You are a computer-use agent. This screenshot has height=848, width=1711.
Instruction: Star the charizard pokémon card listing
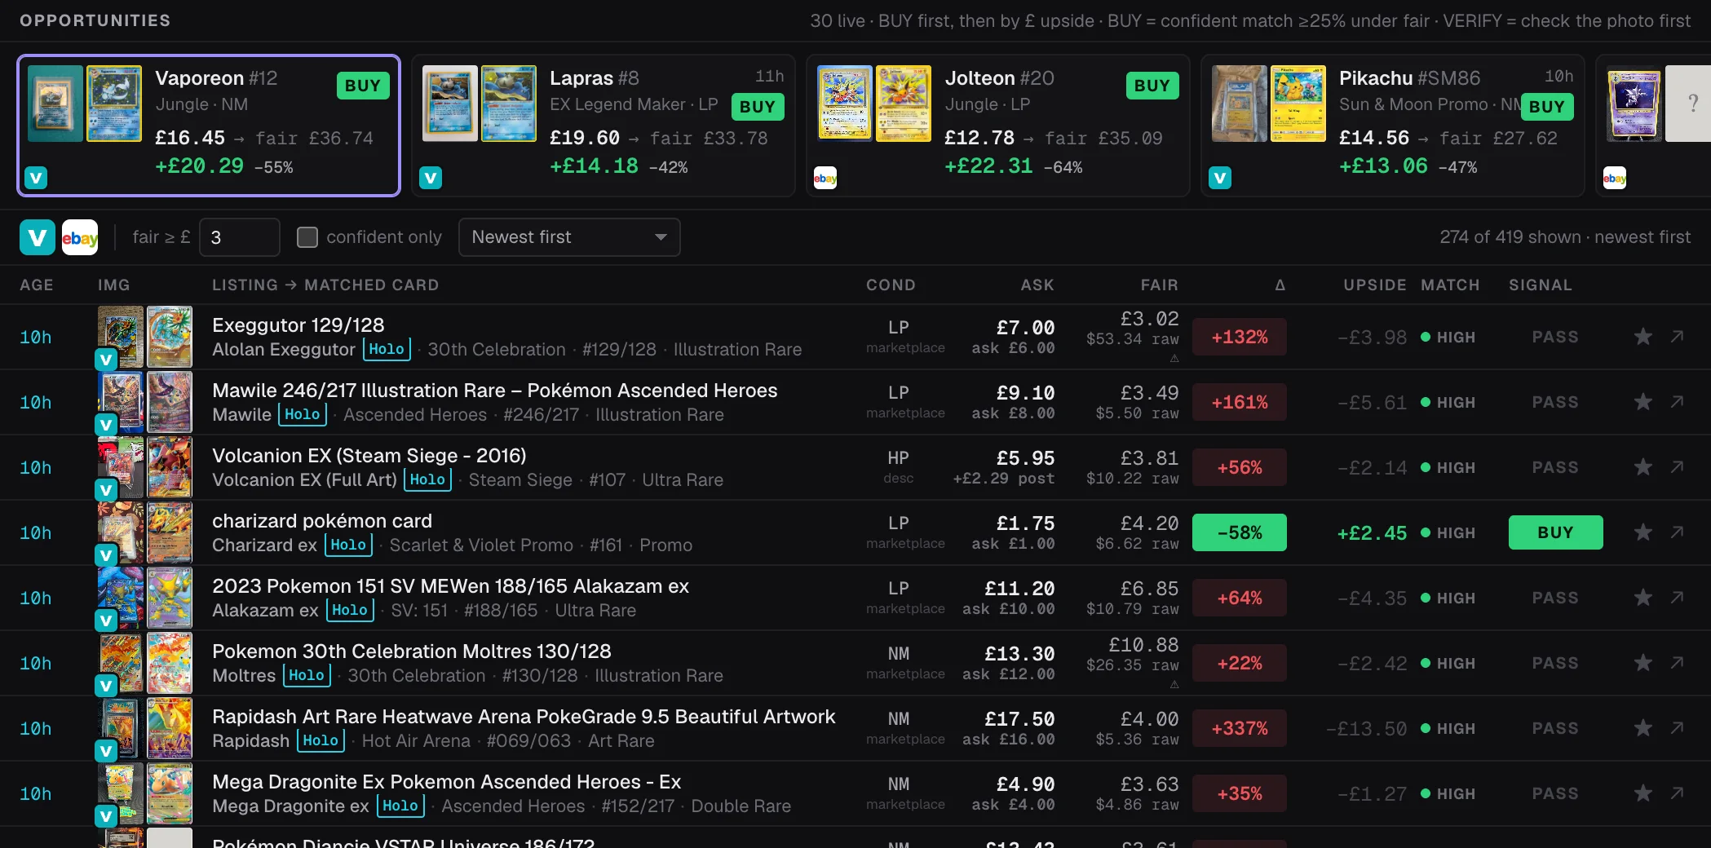pos(1642,532)
